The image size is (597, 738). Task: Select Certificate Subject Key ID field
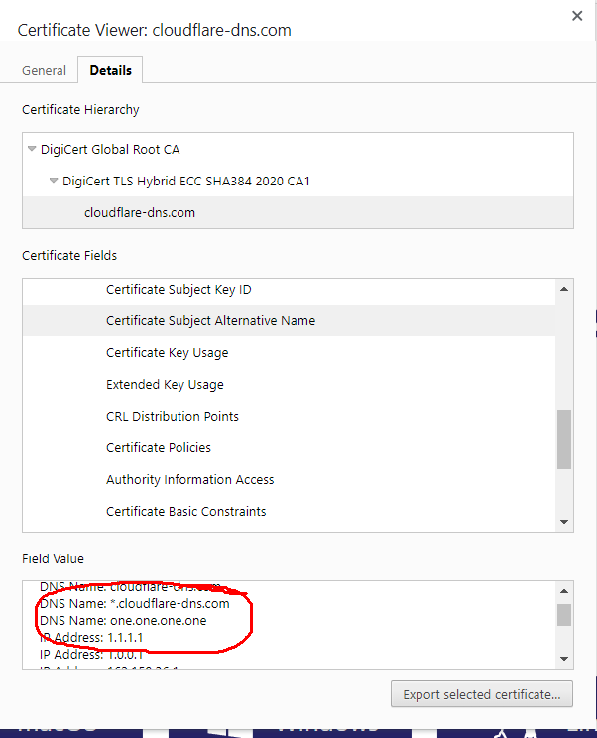coord(289,289)
